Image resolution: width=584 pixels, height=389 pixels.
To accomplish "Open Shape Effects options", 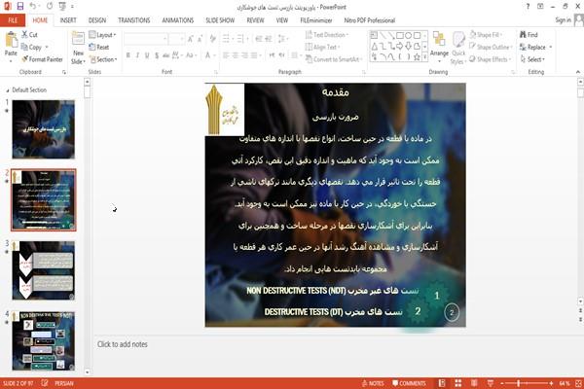I will [x=490, y=59].
